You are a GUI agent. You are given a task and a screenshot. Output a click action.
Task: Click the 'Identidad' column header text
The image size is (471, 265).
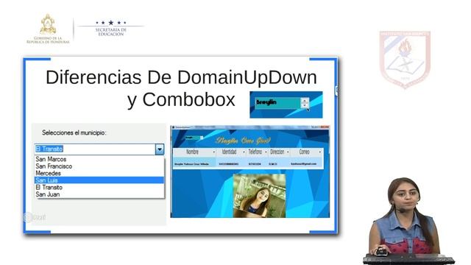(229, 152)
